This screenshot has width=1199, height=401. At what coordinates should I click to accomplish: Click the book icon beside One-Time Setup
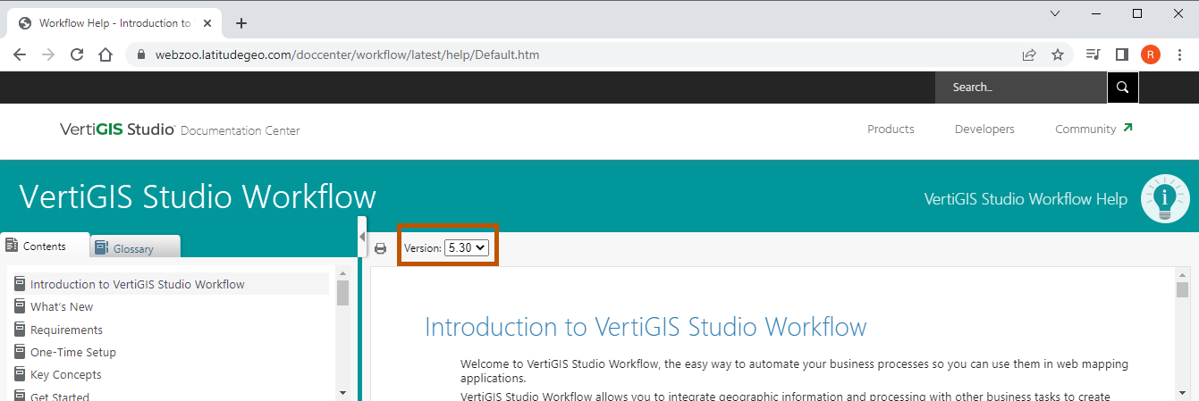pyautogui.click(x=20, y=352)
